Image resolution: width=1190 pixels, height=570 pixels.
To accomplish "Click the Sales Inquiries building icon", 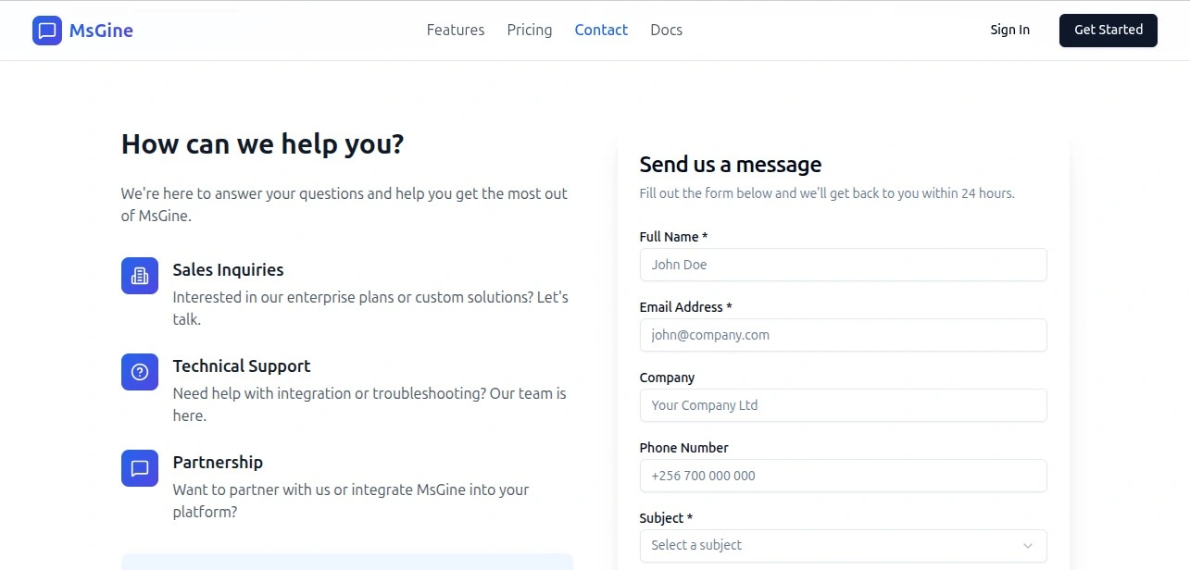I will pyautogui.click(x=140, y=276).
